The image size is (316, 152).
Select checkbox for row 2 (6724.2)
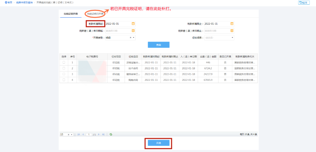click(64, 68)
